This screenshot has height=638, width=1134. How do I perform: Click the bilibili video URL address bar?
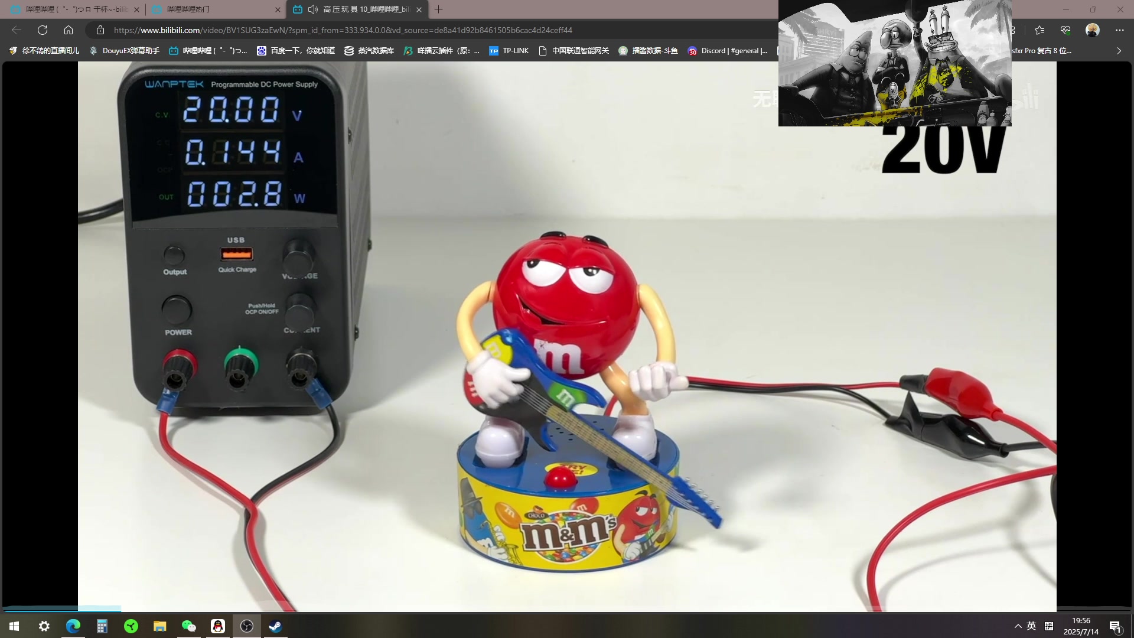tap(343, 30)
